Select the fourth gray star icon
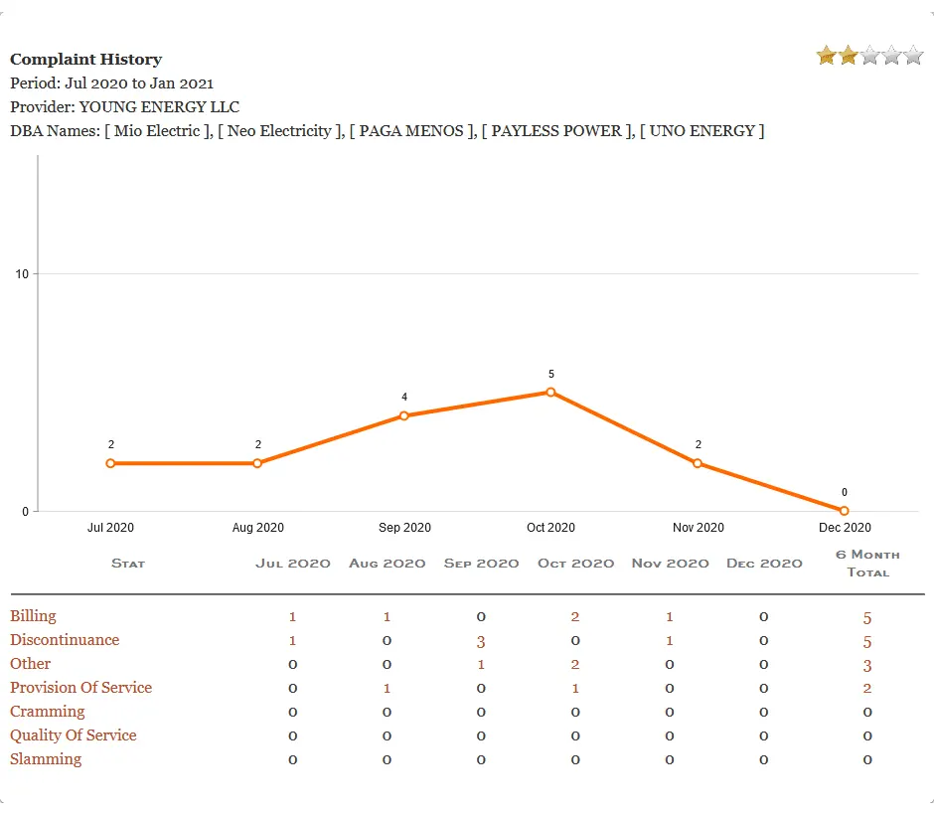Viewport: 934px width, 815px height. (890, 56)
